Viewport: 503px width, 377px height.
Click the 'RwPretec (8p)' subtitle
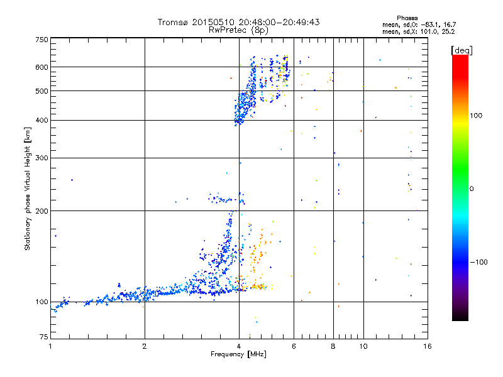(239, 30)
